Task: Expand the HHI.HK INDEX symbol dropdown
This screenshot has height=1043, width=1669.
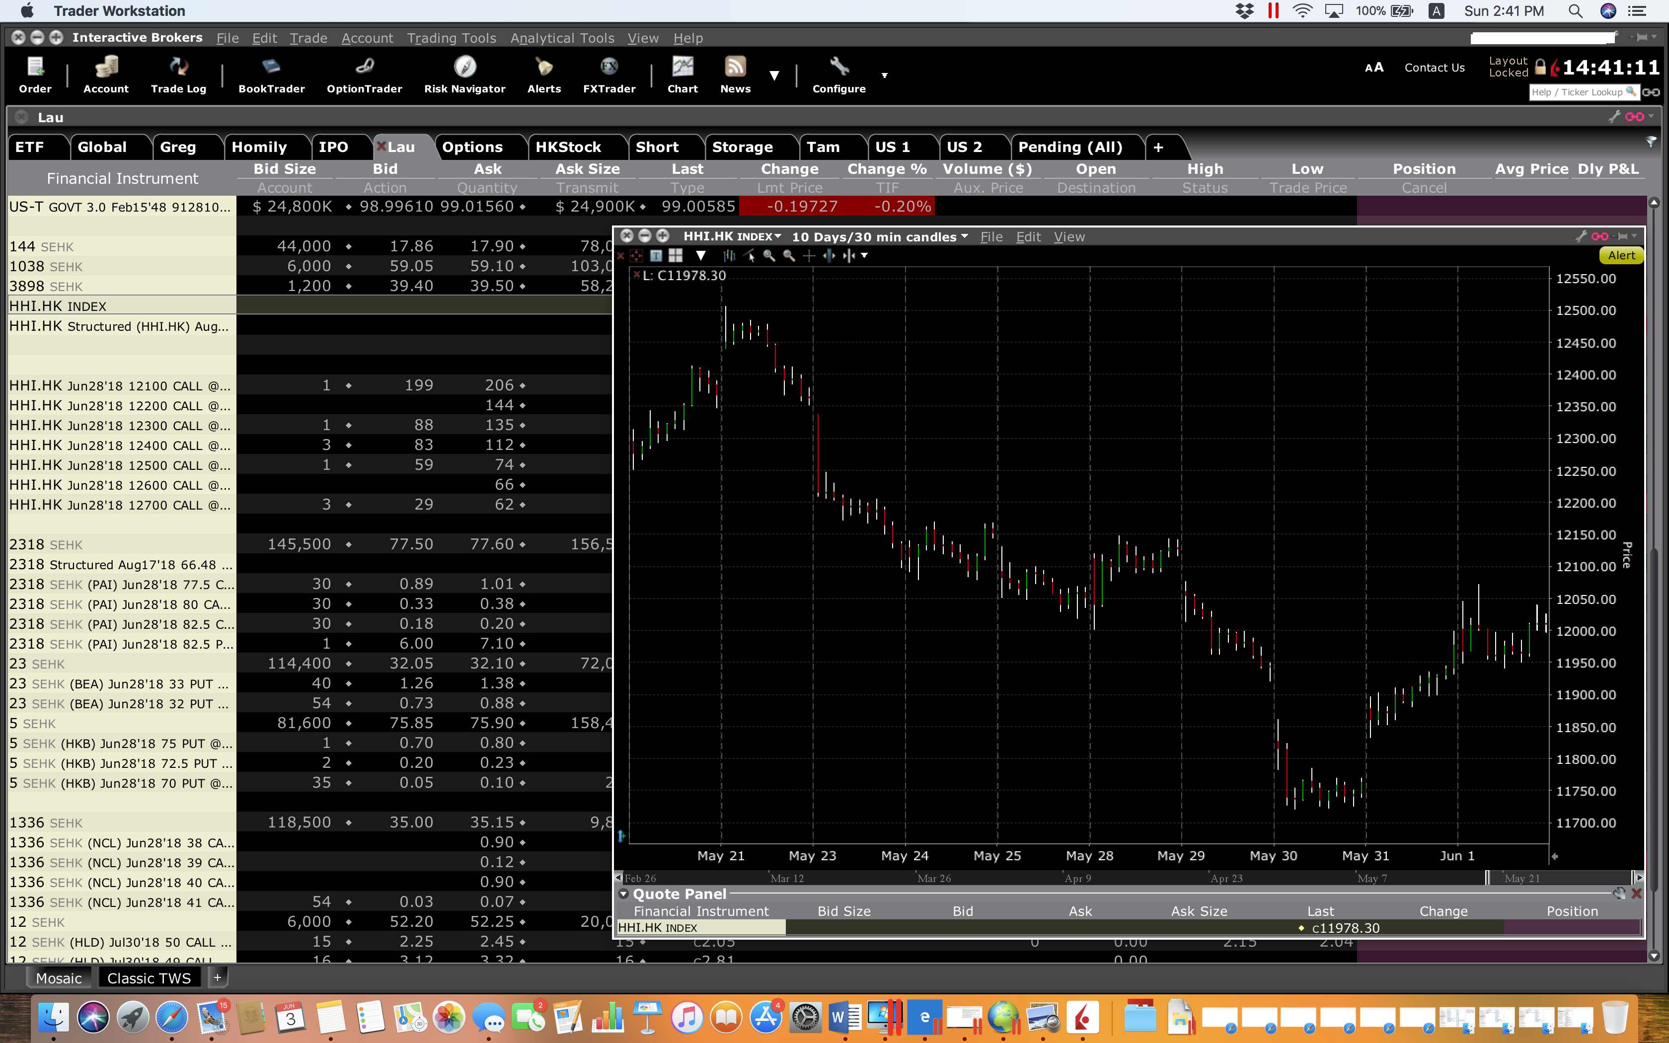Action: coord(778,236)
